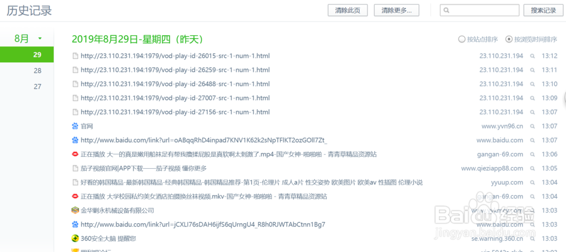Viewport: 566px width, 252px height.
Task: Select day 27 in the sidebar
Action: click(37, 87)
